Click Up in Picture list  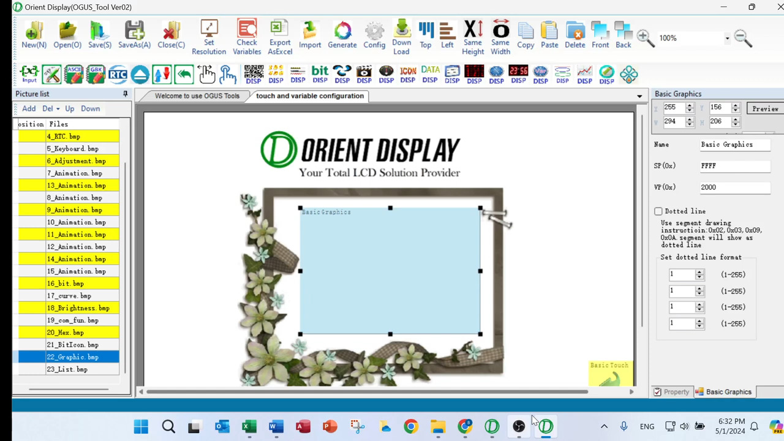(x=70, y=108)
